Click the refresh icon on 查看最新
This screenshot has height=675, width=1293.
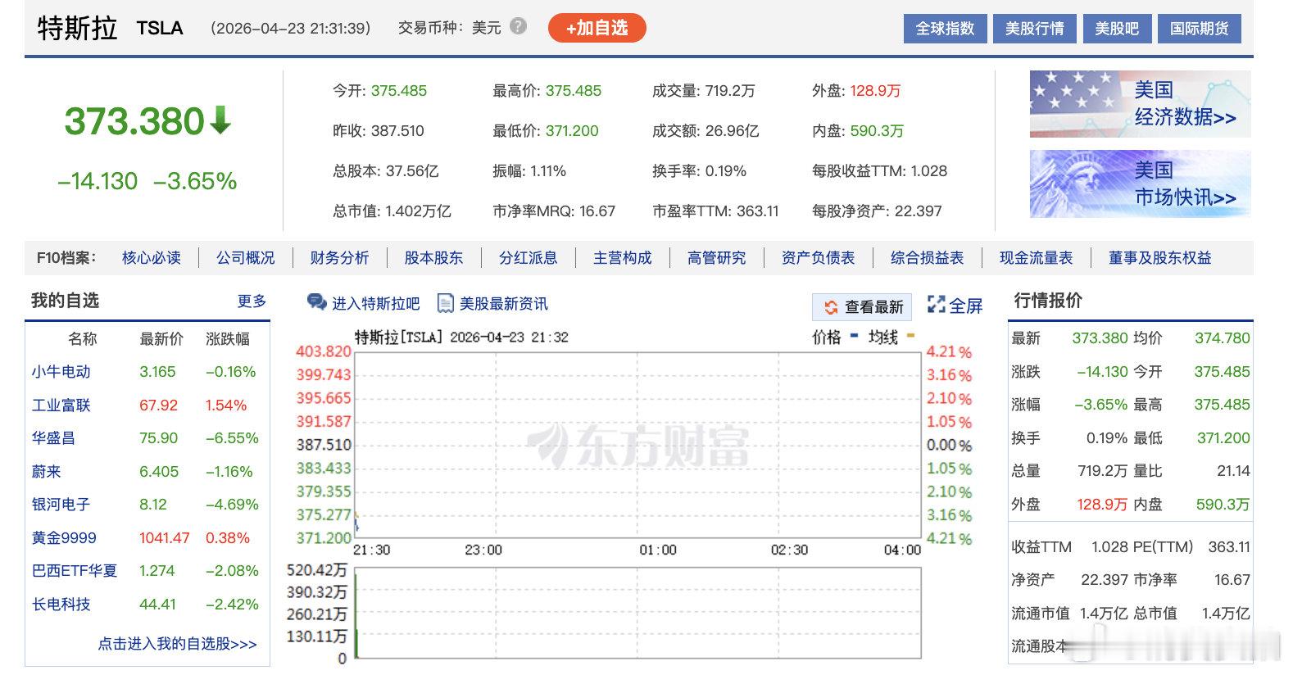pos(831,307)
